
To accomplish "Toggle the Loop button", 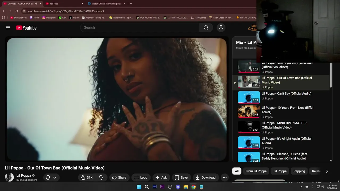I will click(141, 177).
